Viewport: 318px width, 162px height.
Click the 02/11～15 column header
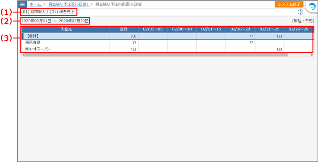click(x=211, y=29)
